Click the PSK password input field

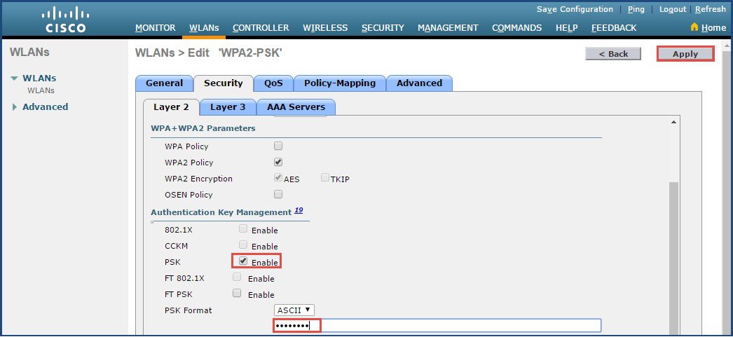pyautogui.click(x=437, y=325)
